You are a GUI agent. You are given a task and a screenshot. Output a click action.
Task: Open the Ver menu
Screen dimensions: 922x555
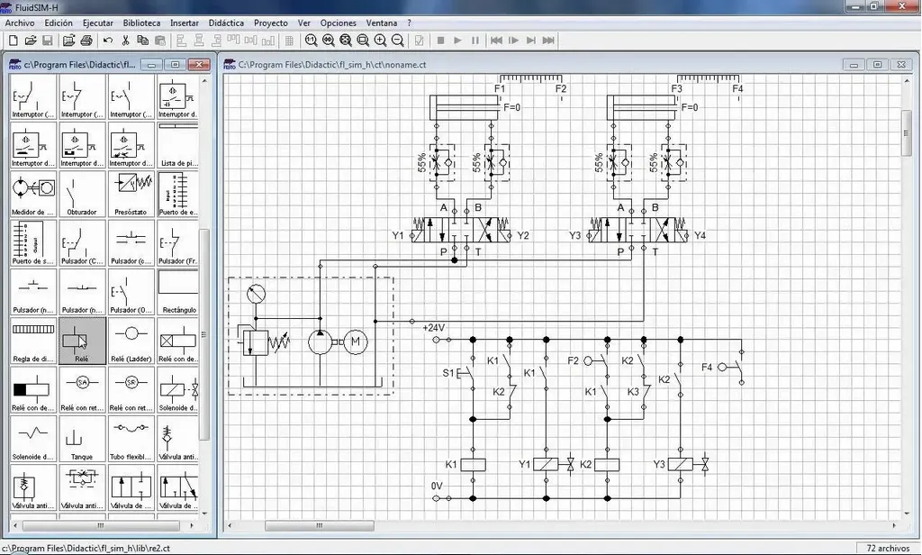coord(304,23)
